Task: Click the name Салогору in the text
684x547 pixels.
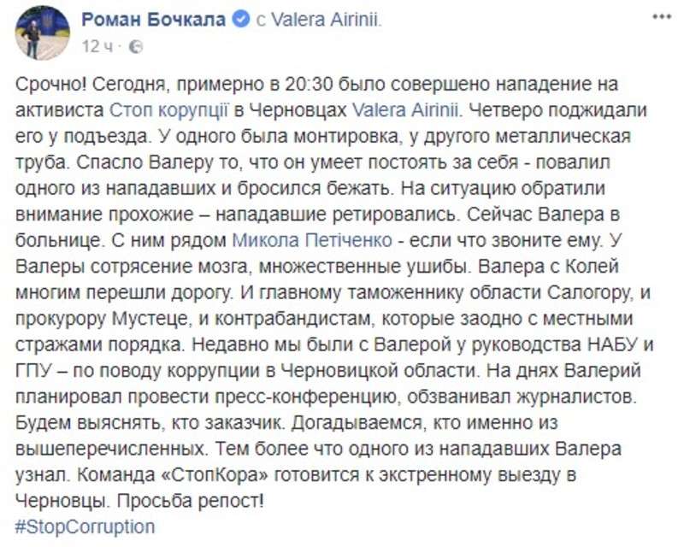Action: click(x=589, y=292)
